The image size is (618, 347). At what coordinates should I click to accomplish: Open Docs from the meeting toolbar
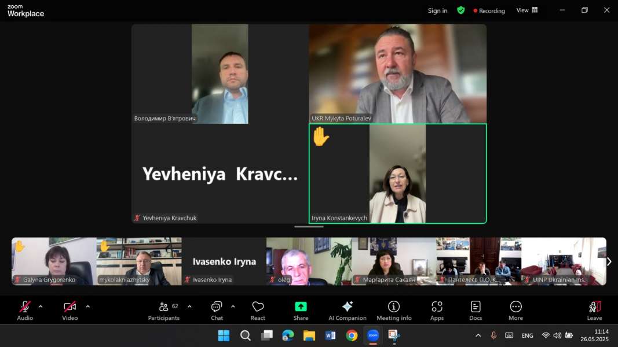point(476,307)
